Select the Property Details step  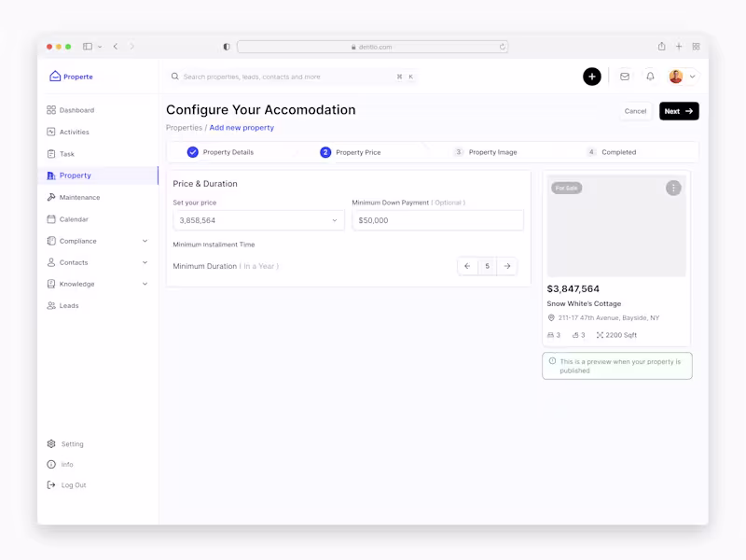tap(220, 152)
